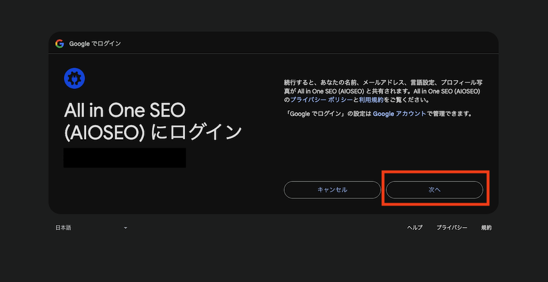
Task: Click the プライバシー footer link
Action: tap(452, 228)
